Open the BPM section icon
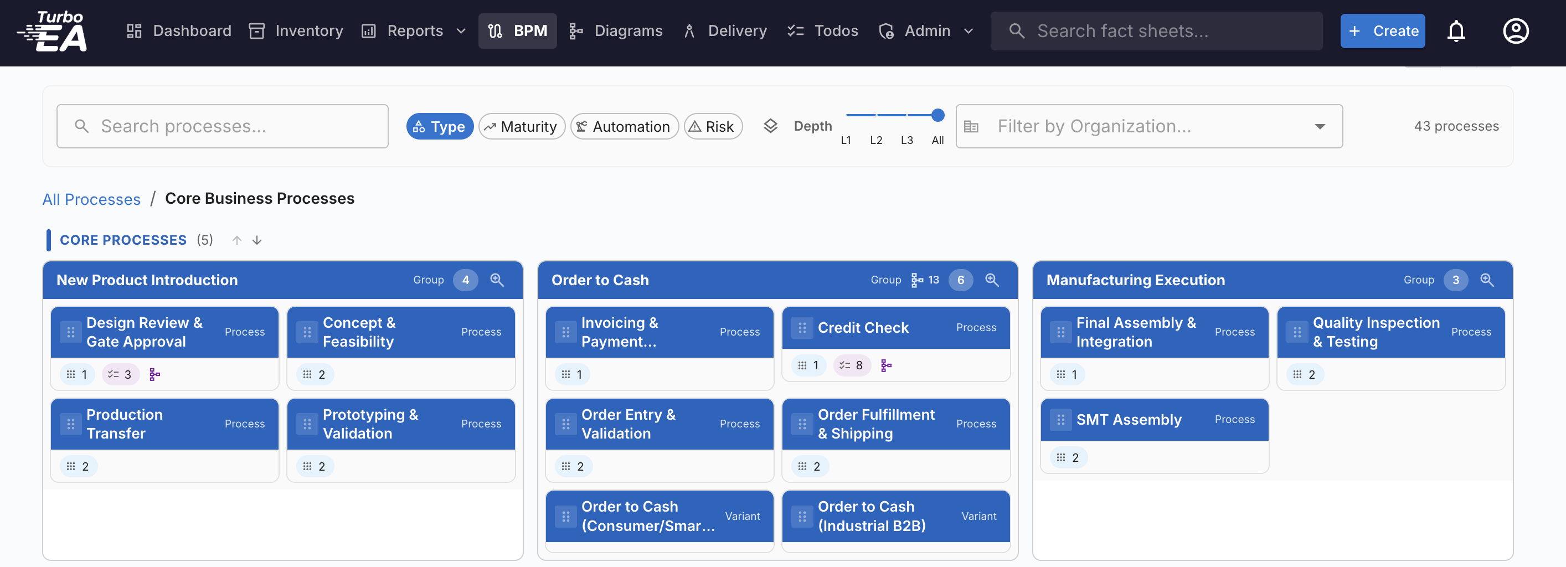This screenshot has width=1566, height=567. pyautogui.click(x=495, y=30)
